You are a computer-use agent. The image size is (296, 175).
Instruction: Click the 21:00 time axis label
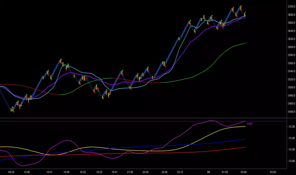pos(130,172)
